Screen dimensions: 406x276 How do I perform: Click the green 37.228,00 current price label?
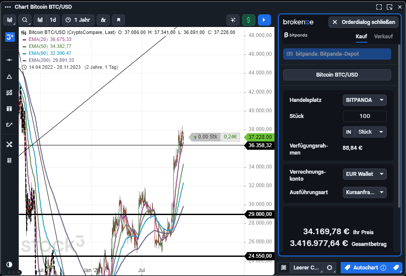pos(260,137)
